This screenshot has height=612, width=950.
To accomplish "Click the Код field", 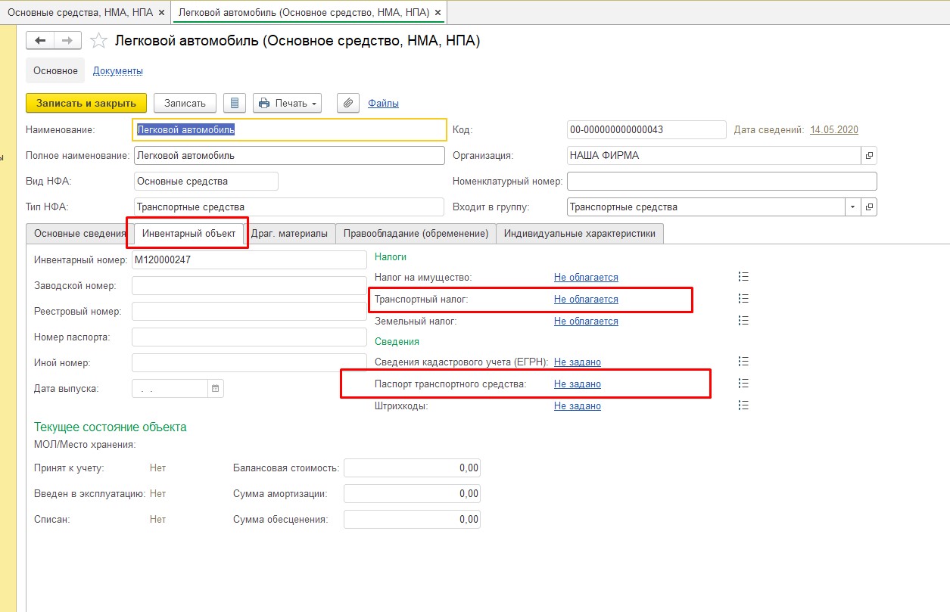I will [x=646, y=129].
